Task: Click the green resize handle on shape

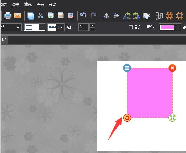Action: pos(172,118)
